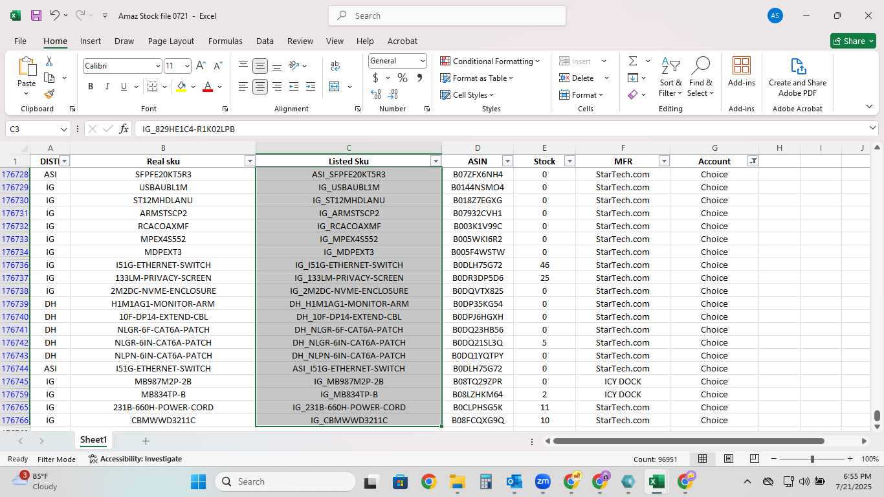Switch to the Review ribbon tab

point(300,41)
